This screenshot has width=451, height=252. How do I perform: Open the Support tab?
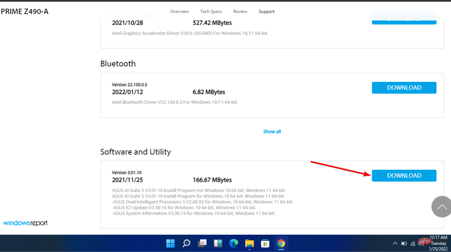tap(267, 11)
